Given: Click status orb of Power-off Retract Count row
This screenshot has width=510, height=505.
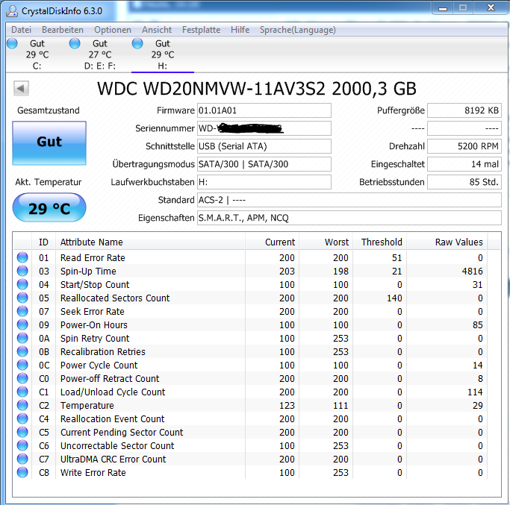Looking at the screenshot, I should (22, 378).
